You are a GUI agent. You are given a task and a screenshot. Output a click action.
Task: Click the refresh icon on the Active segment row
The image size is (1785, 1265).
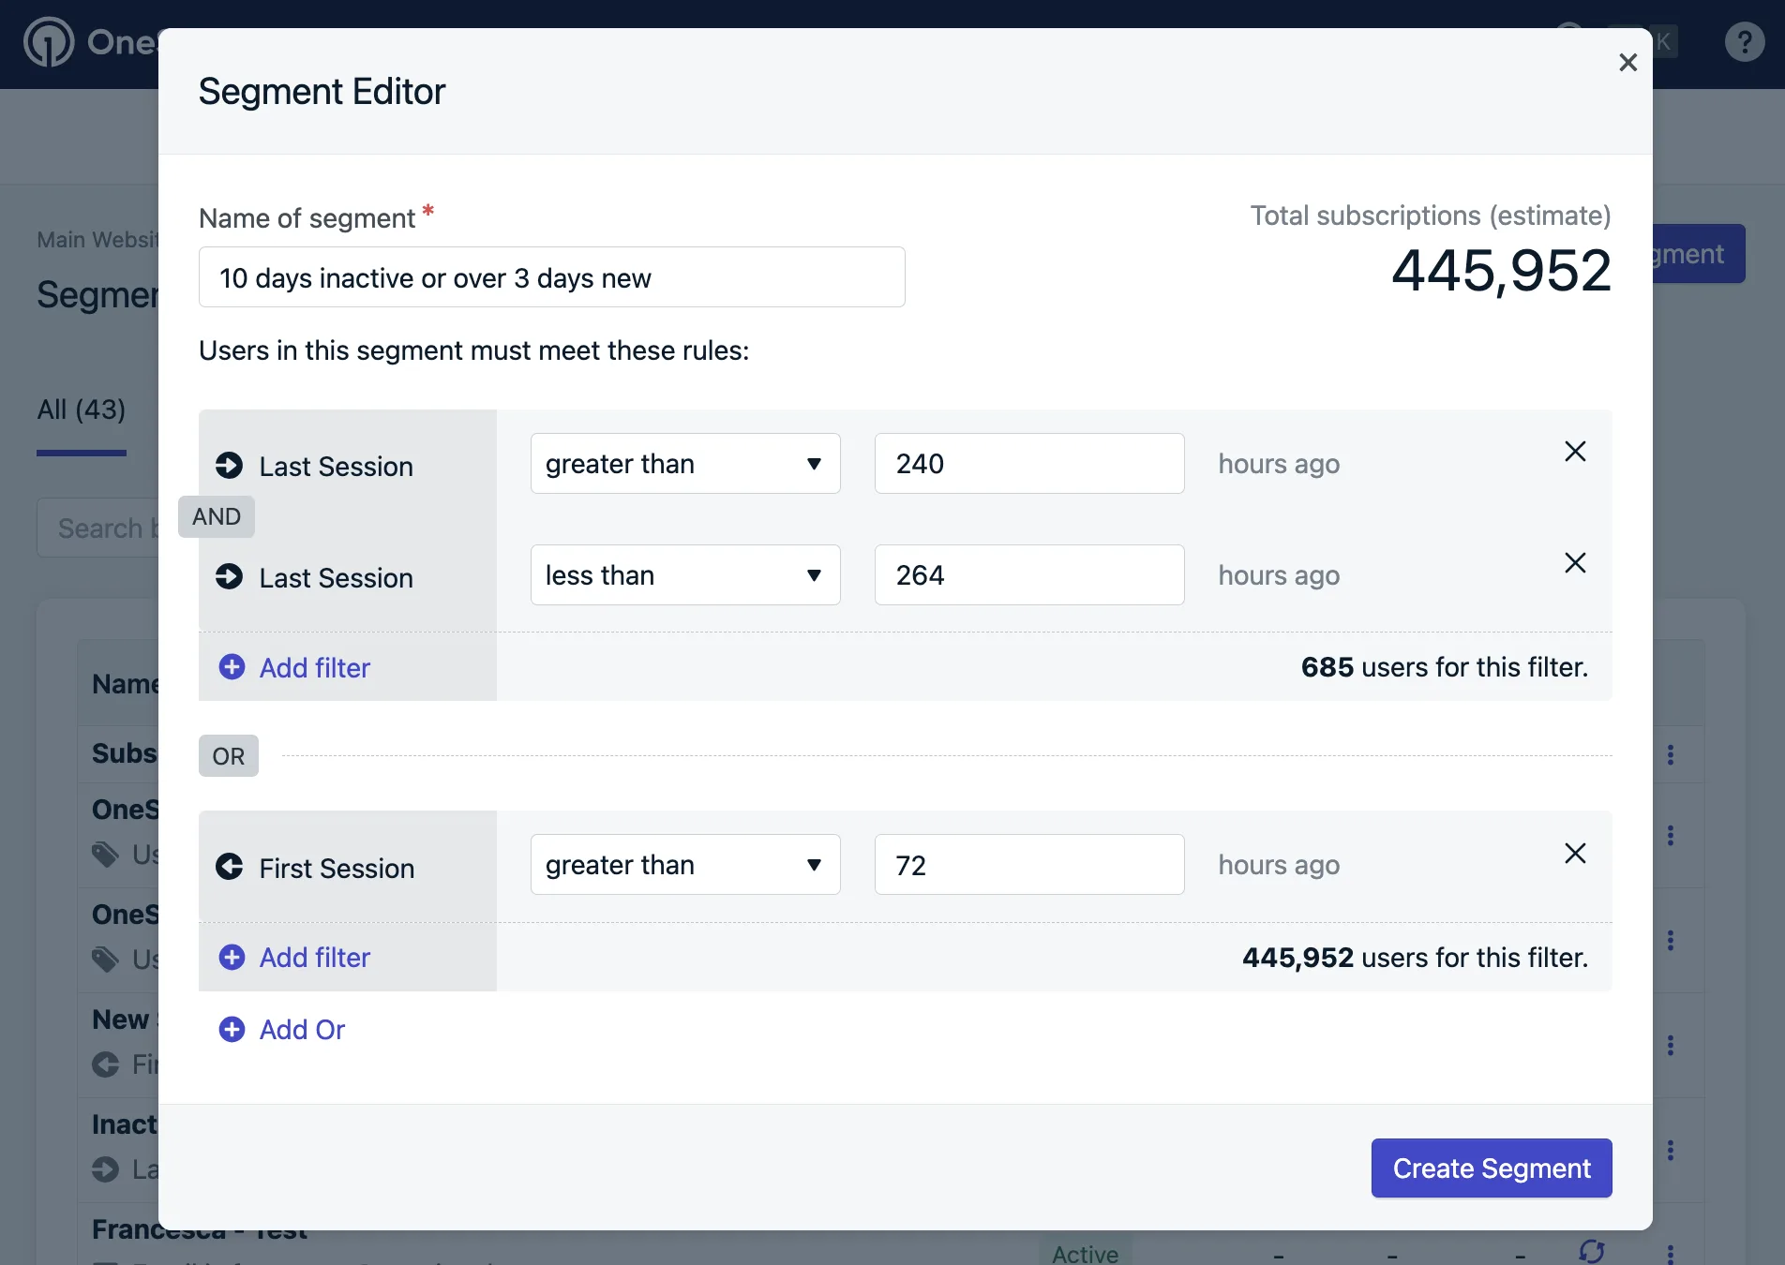coord(1592,1252)
